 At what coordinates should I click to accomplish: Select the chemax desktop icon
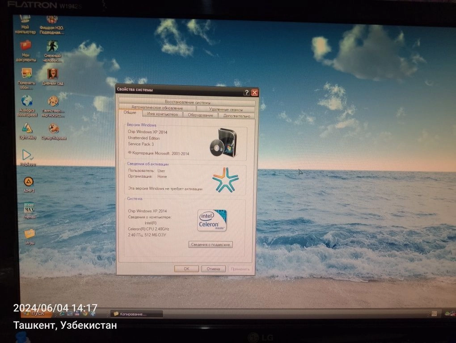coord(30,210)
